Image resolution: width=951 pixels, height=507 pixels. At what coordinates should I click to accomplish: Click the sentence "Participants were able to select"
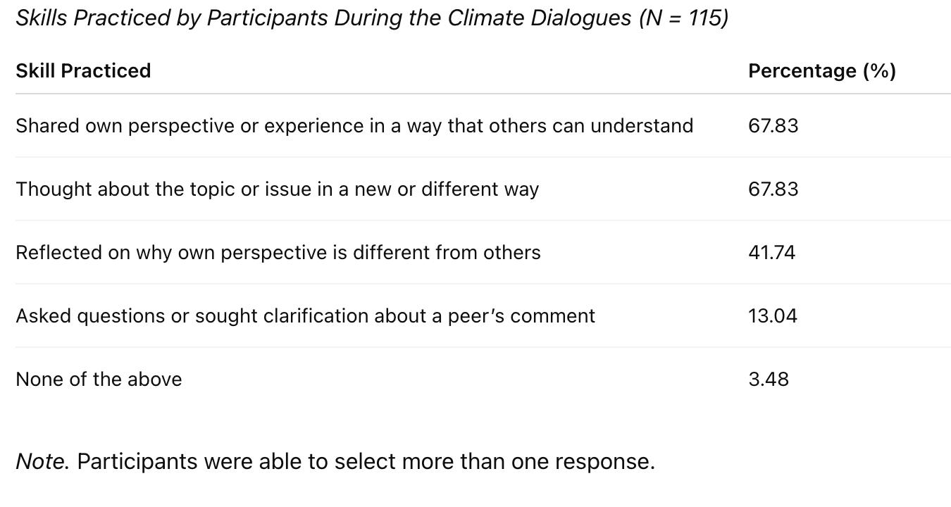pyautogui.click(x=366, y=461)
